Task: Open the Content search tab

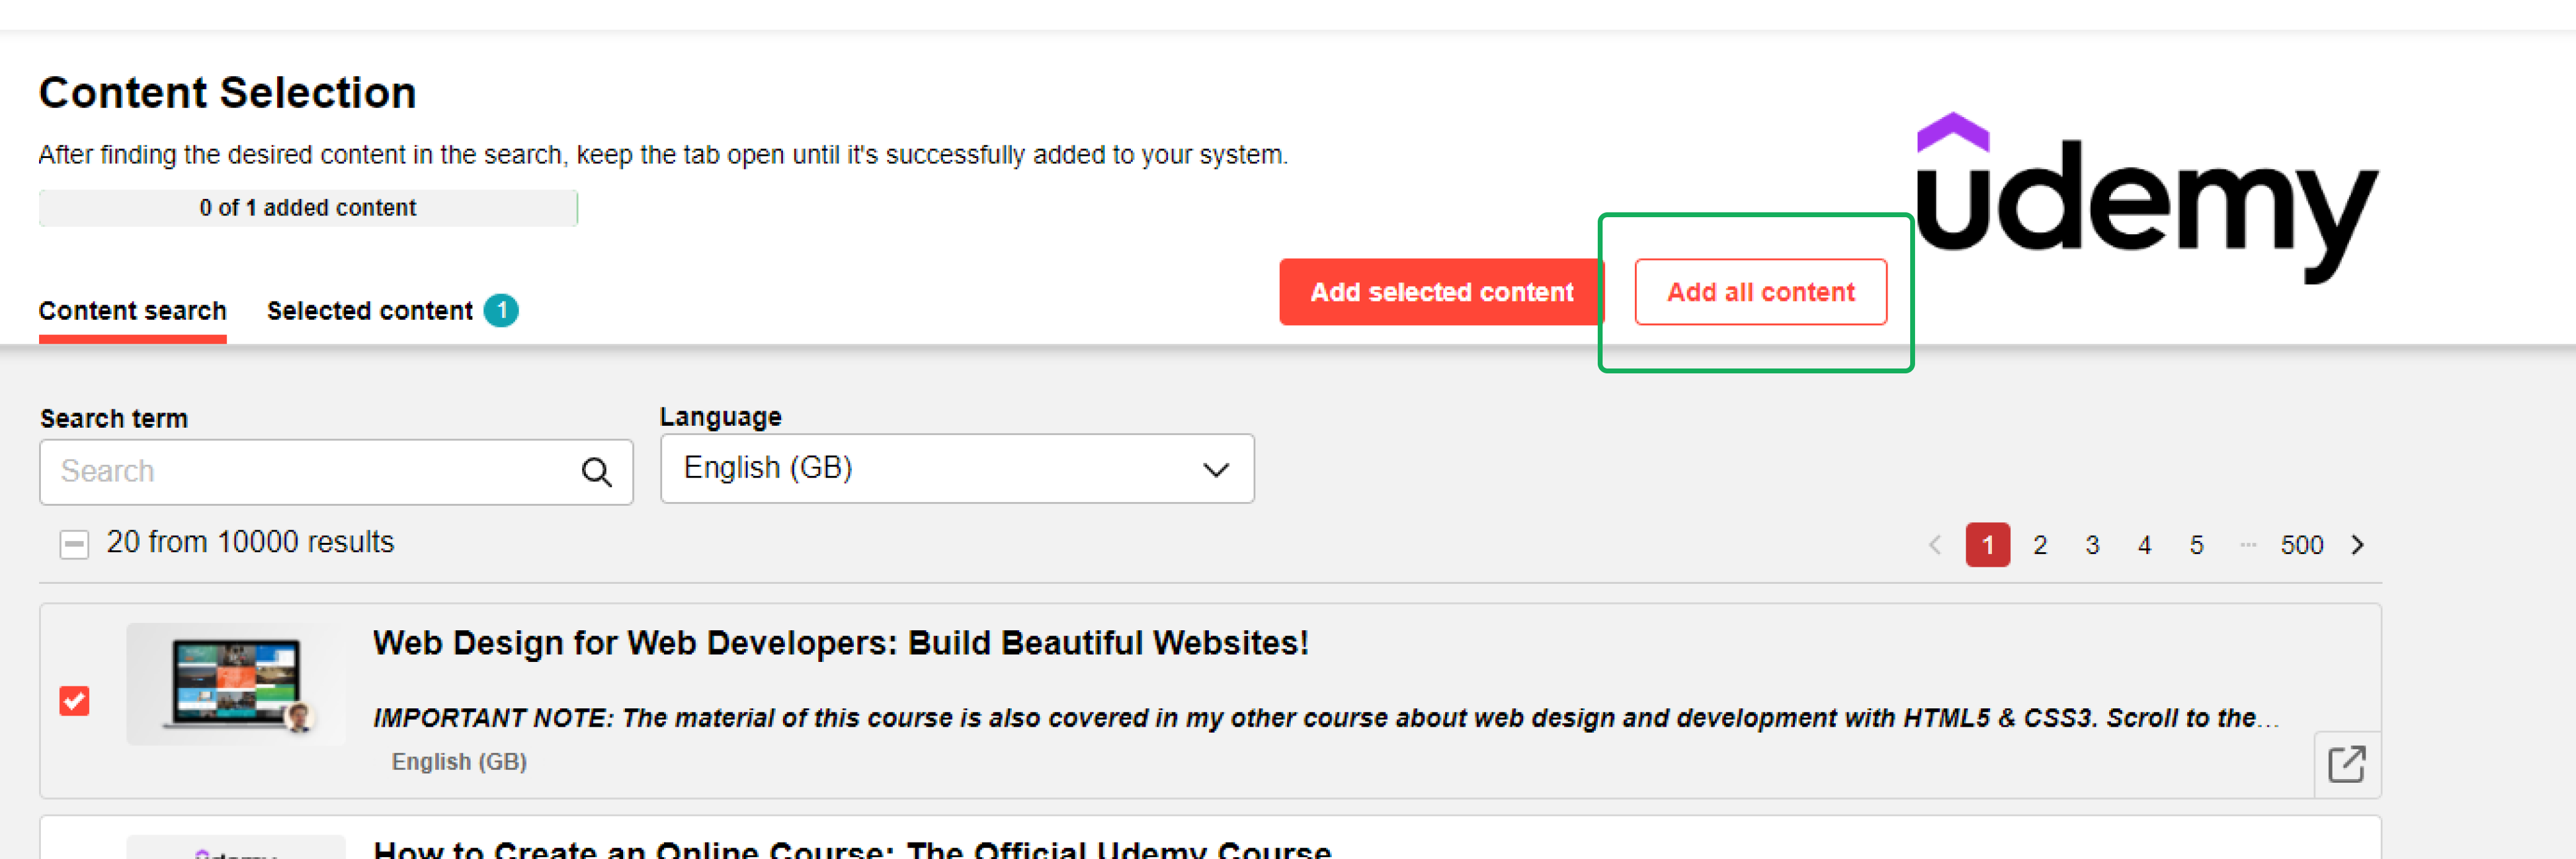Action: tap(132, 311)
